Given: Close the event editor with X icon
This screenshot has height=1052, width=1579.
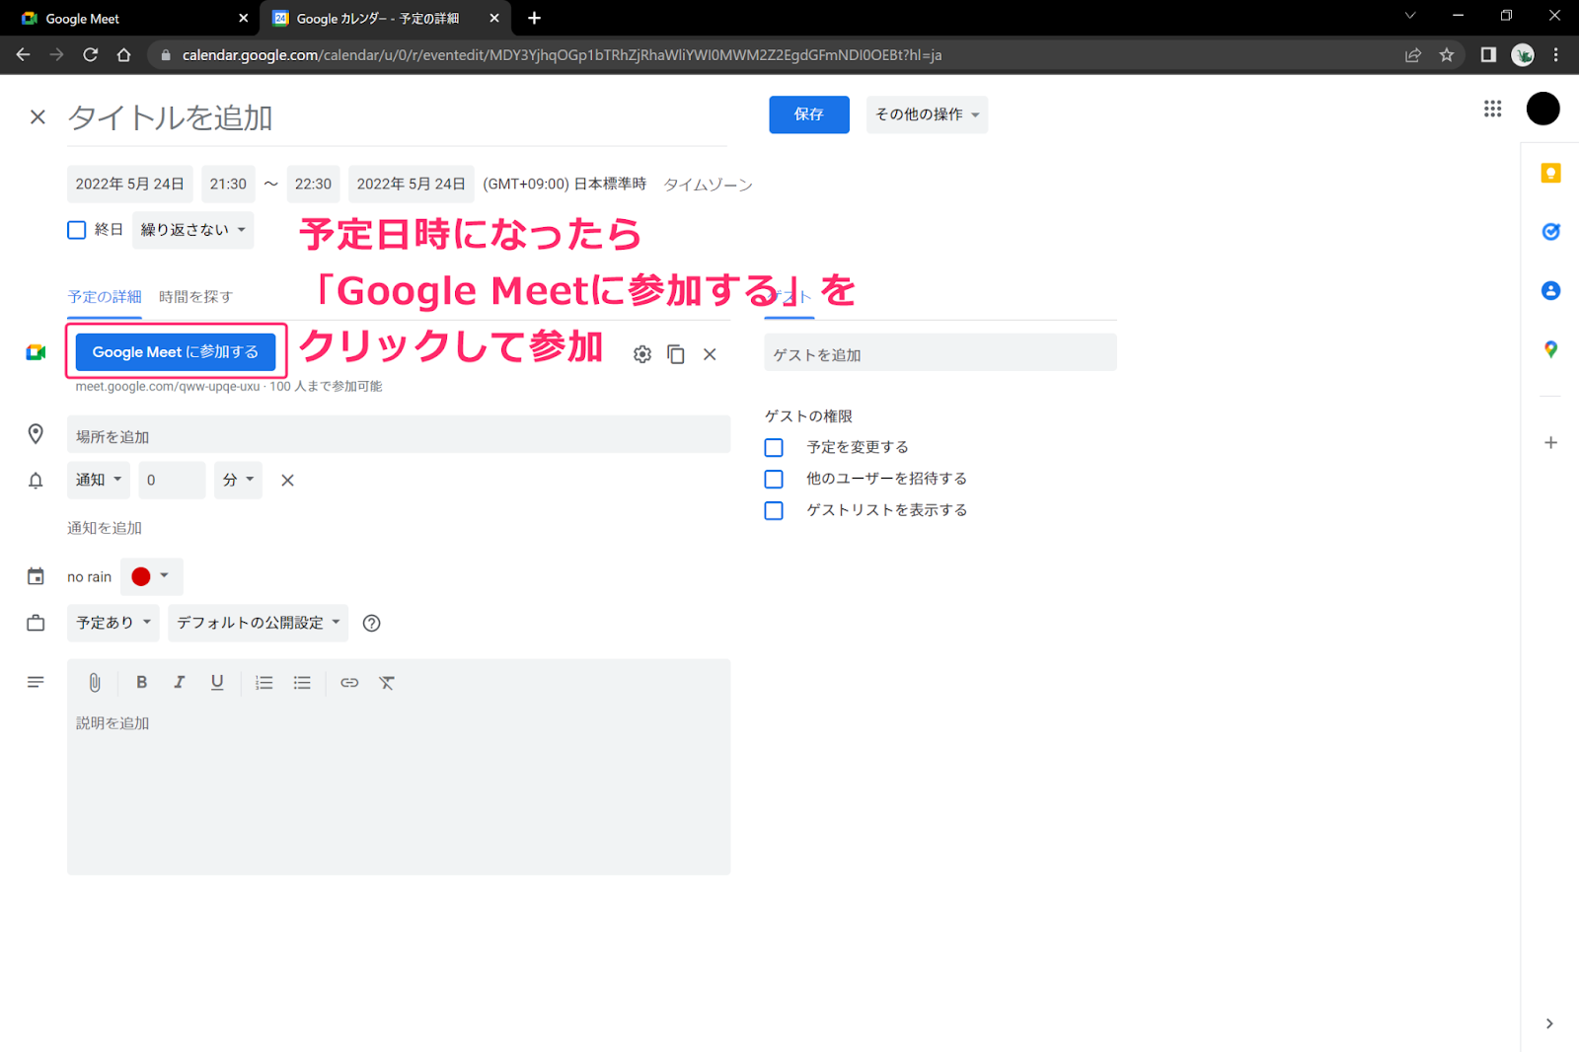Looking at the screenshot, I should (x=38, y=117).
